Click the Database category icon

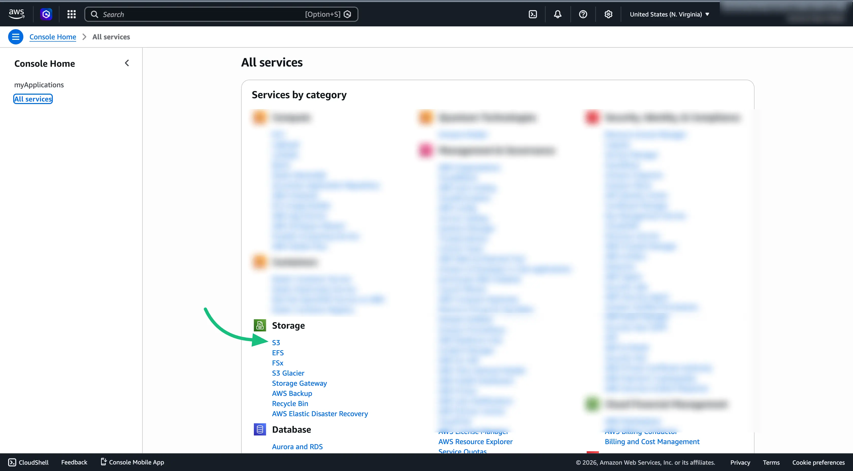tap(260, 429)
